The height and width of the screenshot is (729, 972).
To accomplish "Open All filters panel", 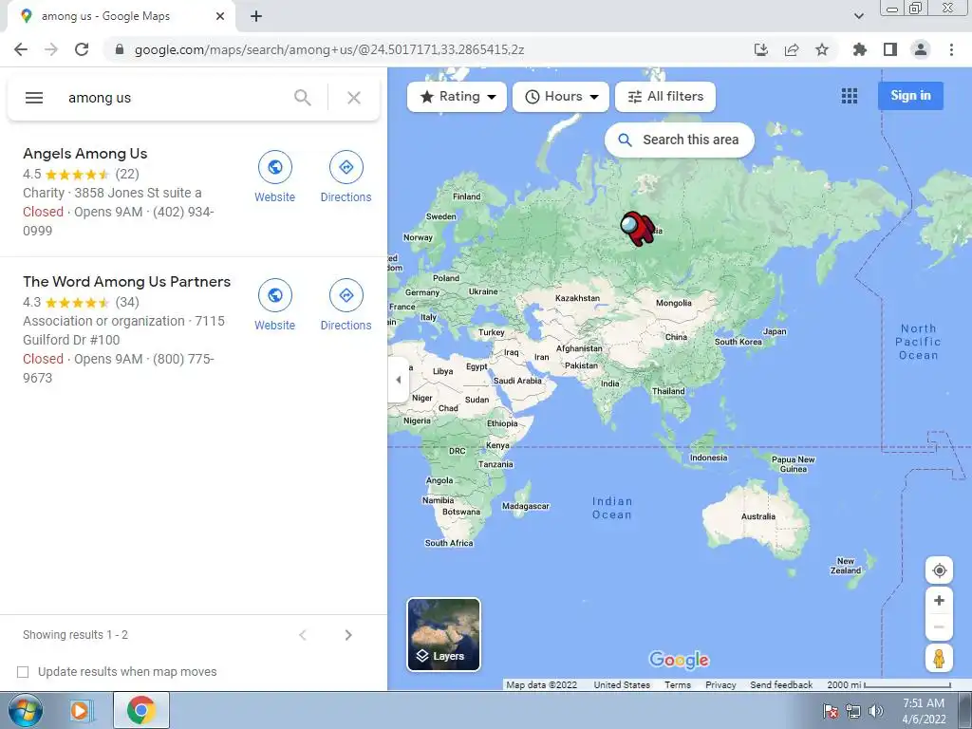I will tap(665, 97).
